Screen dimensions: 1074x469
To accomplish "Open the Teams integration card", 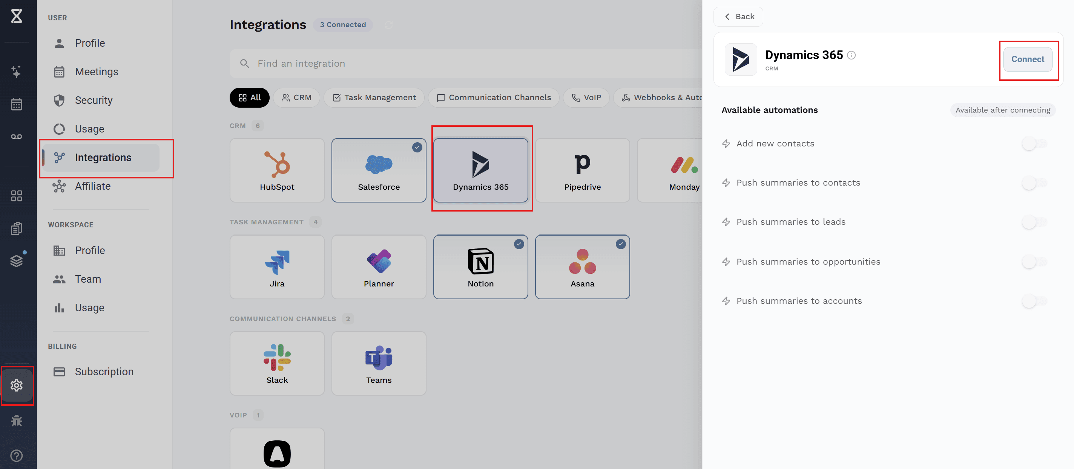I will [379, 364].
